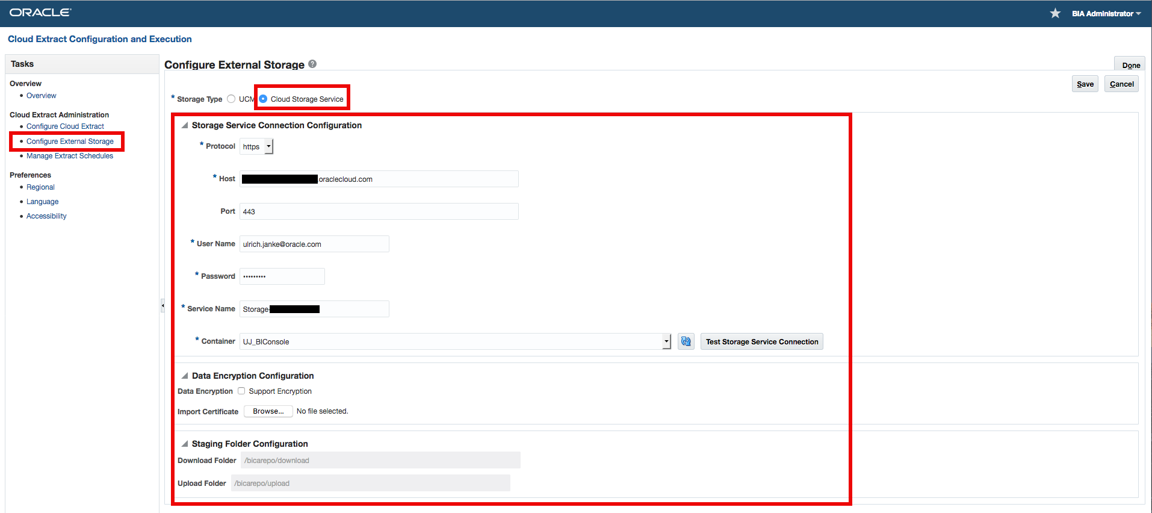Screen dimensions: 1152x513
Task: Click the Cloud Extract Configuration and Execution title
Action: 100,39
